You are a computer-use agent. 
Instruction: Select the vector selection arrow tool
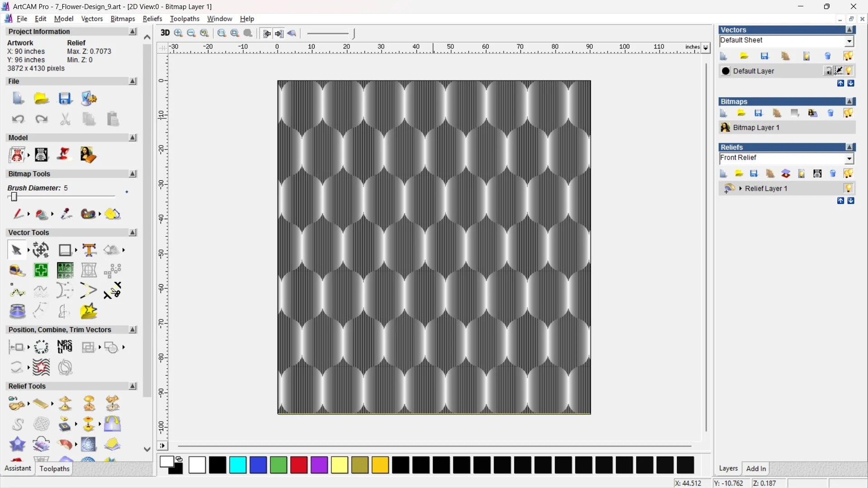coord(15,250)
